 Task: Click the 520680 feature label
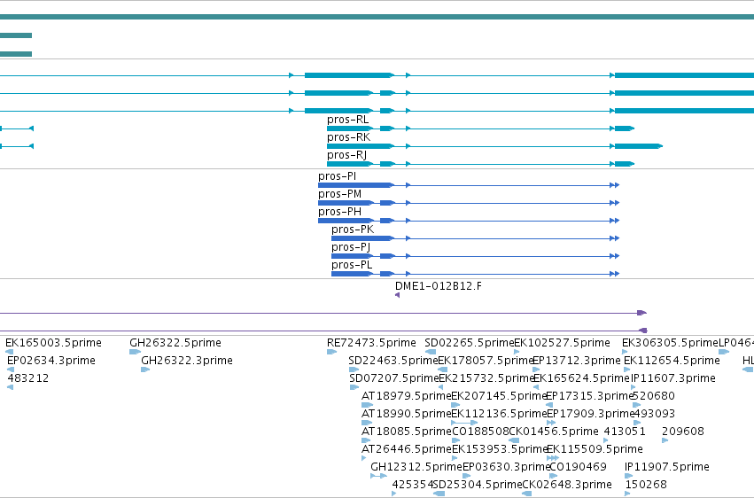tap(654, 397)
